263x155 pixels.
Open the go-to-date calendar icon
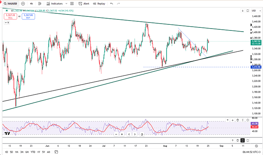[55, 152]
